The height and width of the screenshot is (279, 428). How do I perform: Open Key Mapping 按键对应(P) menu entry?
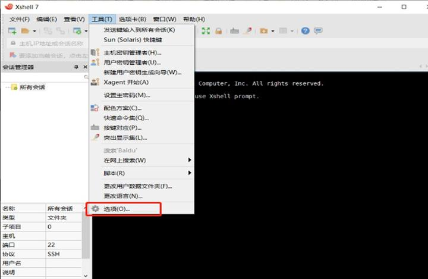point(141,128)
